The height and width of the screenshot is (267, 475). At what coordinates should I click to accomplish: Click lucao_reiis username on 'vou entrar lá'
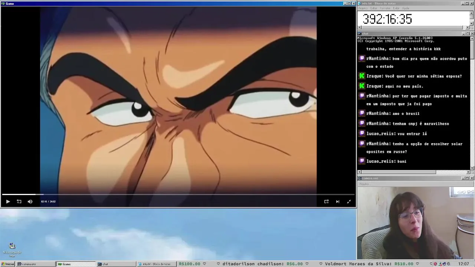point(381,133)
